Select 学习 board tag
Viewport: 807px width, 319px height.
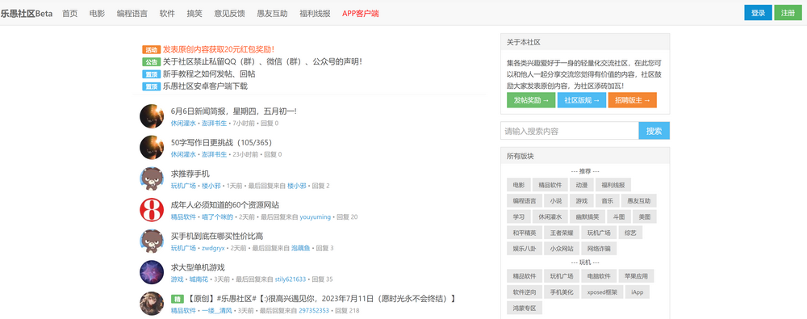tap(518, 217)
